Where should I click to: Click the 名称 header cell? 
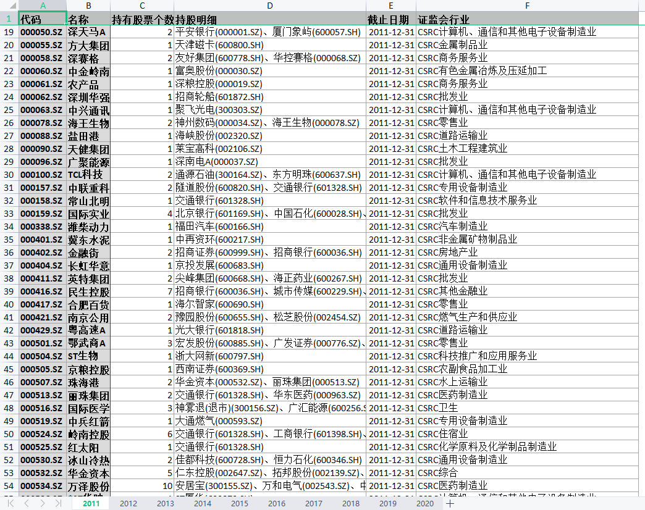(x=88, y=19)
